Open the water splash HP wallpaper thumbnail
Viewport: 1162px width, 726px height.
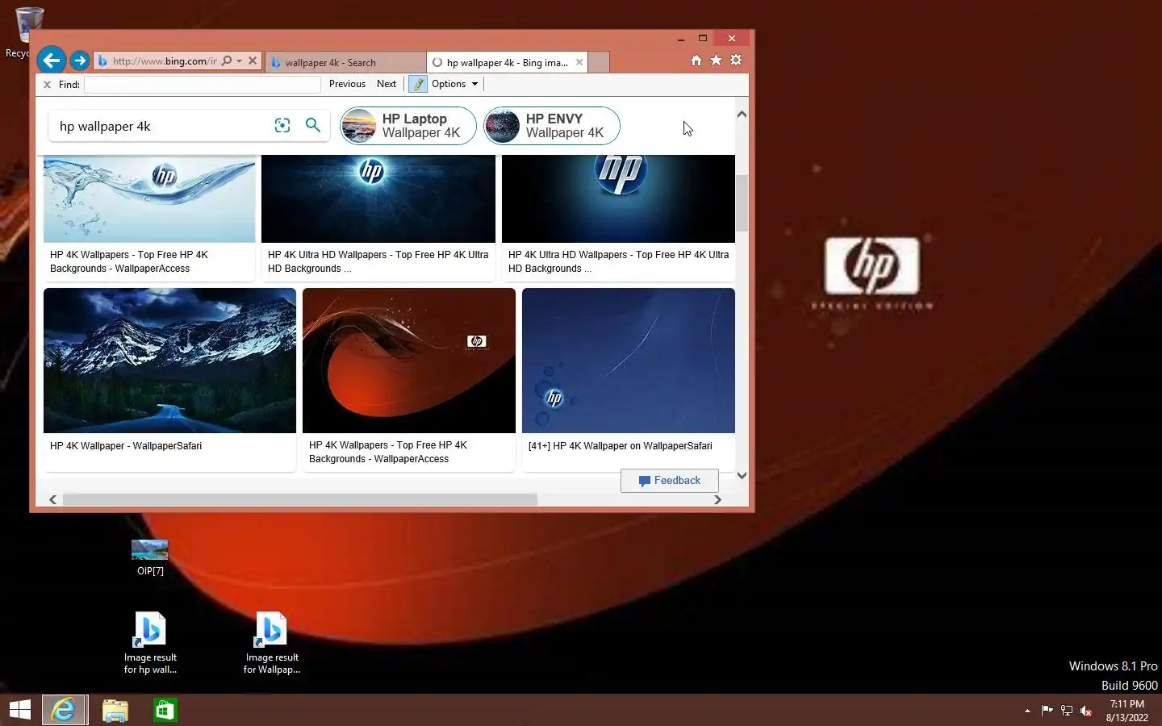[149, 198]
